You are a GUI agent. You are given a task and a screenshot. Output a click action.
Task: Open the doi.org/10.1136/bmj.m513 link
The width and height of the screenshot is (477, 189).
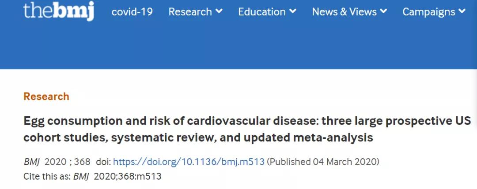[x=189, y=162]
